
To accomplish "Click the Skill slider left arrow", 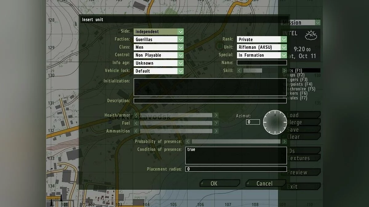I will tap(240, 71).
